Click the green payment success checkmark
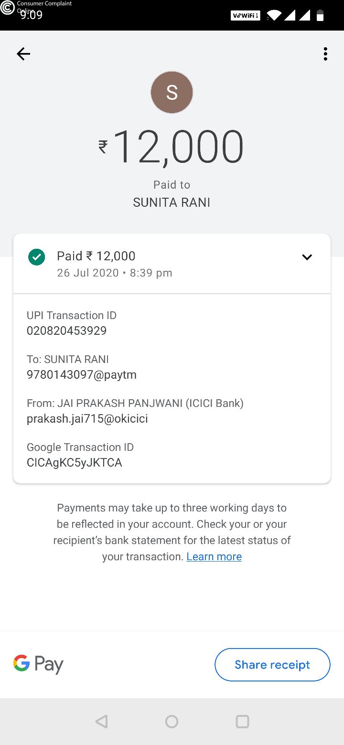Image resolution: width=344 pixels, height=745 pixels. coord(37,257)
